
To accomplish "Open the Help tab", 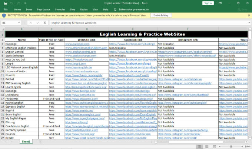I will [106, 10].
